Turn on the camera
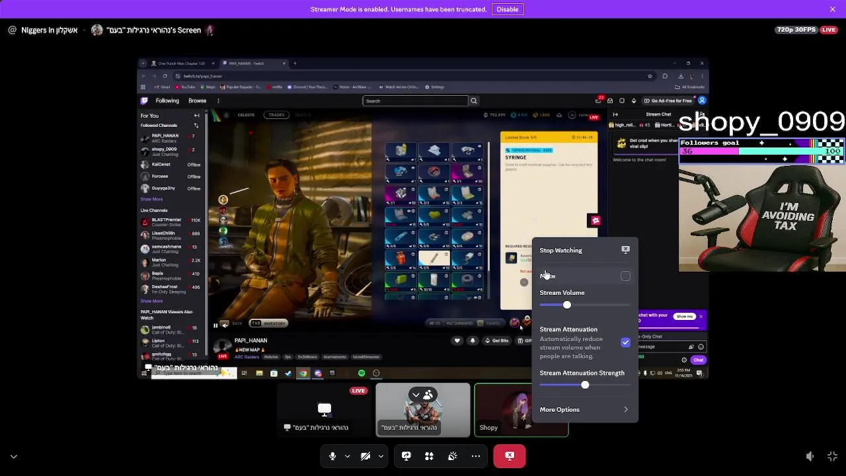Viewport: 846px width, 476px height. point(365,456)
